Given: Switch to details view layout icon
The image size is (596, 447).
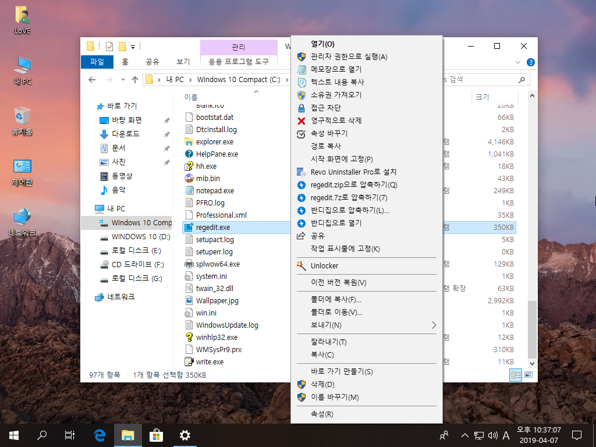Looking at the screenshot, I should tap(516, 375).
